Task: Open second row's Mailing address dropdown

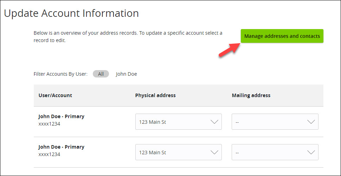Action: pos(275,152)
